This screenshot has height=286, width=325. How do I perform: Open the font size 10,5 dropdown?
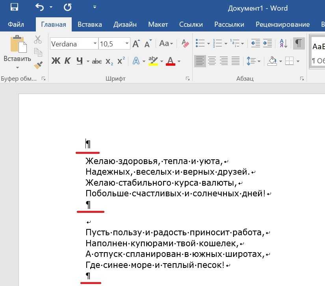coord(127,44)
